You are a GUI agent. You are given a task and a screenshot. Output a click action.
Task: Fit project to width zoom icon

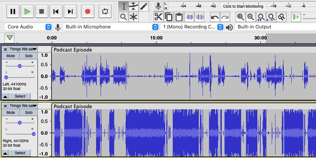[x=271, y=17]
